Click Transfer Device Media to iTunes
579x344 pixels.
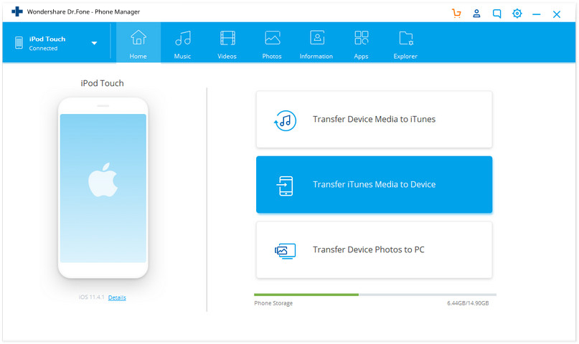pyautogui.click(x=374, y=120)
